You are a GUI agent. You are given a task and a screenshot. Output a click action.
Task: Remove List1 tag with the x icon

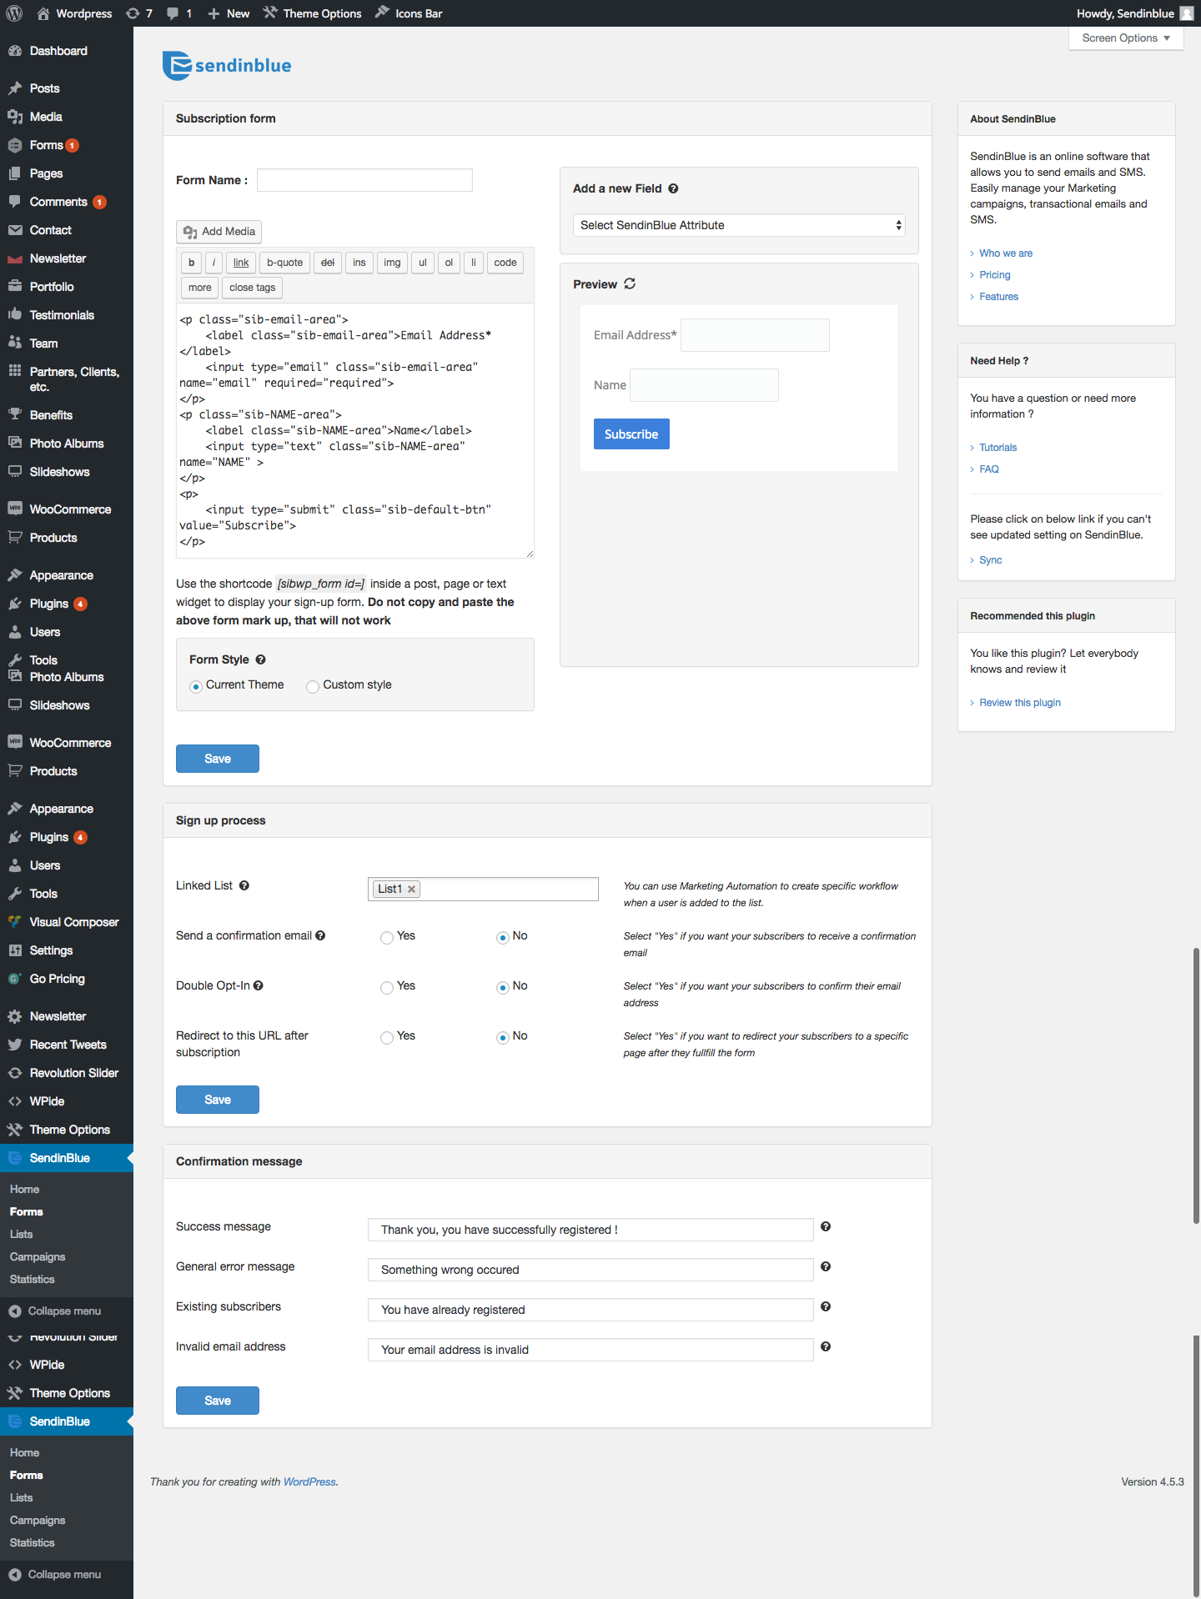click(x=411, y=890)
